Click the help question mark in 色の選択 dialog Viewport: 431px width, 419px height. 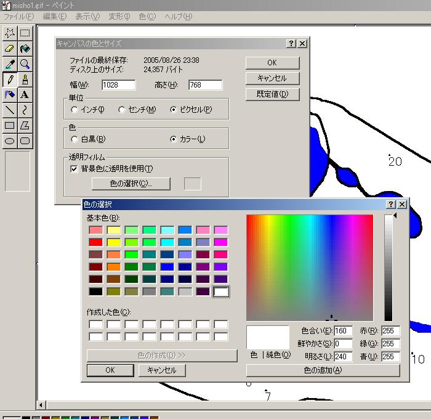coord(390,204)
